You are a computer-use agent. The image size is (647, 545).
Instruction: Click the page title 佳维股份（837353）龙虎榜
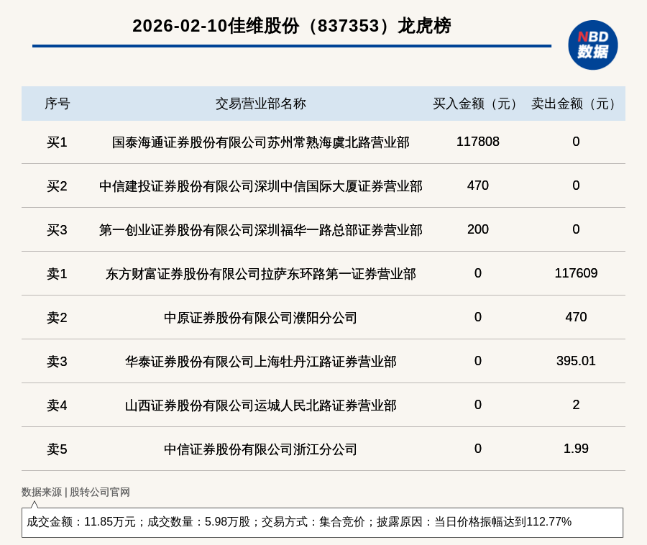(x=291, y=26)
